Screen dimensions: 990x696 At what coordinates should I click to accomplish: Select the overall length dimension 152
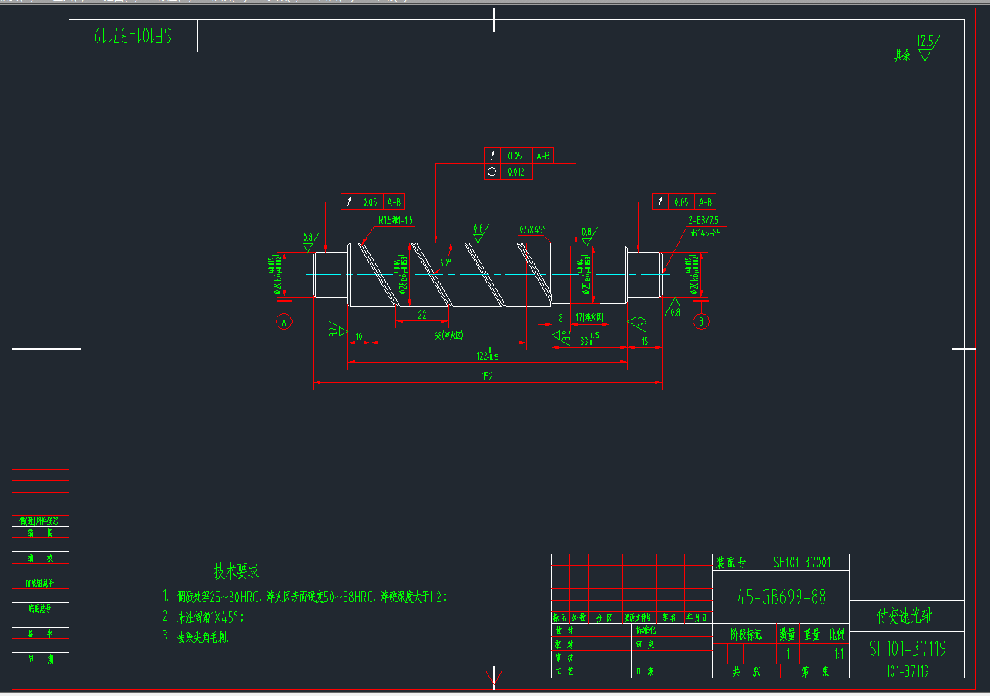pos(487,376)
